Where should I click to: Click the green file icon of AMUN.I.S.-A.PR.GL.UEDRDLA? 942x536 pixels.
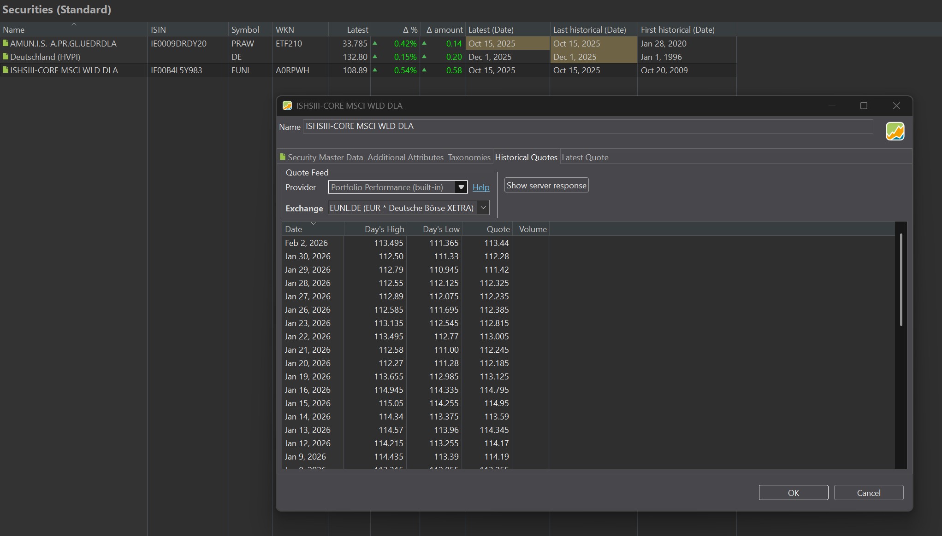(x=6, y=43)
